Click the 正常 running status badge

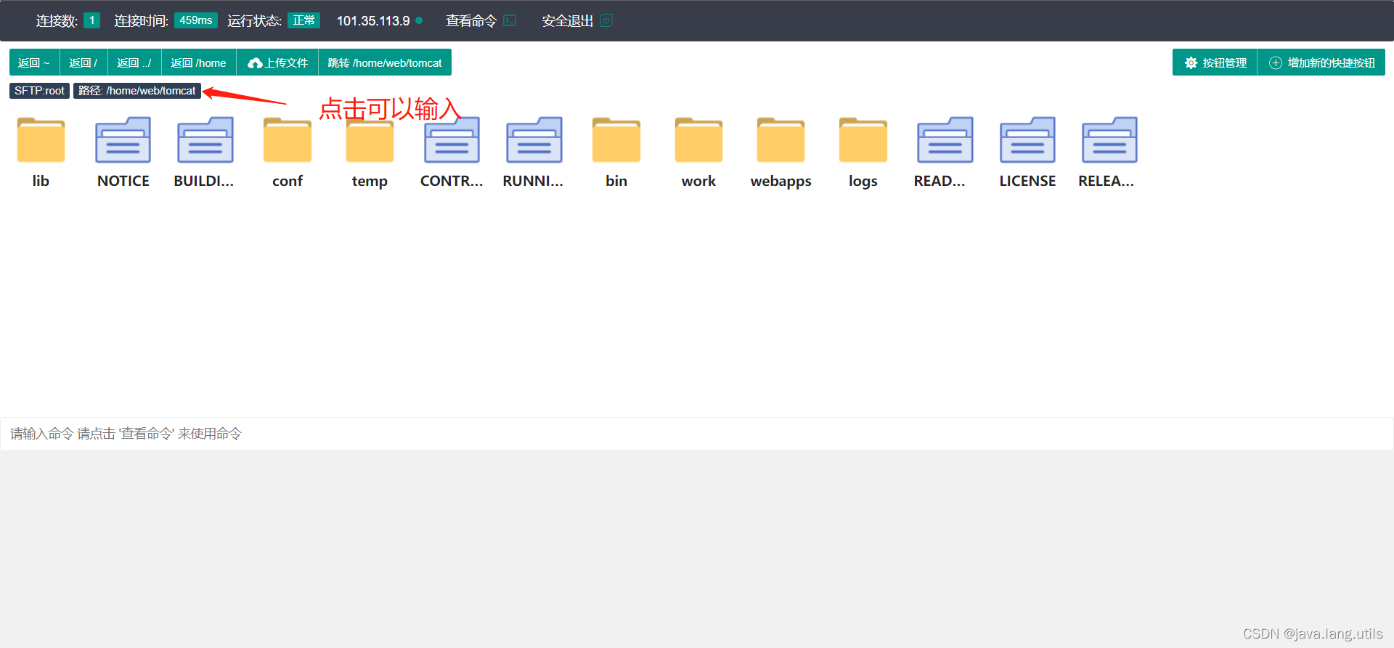[303, 20]
